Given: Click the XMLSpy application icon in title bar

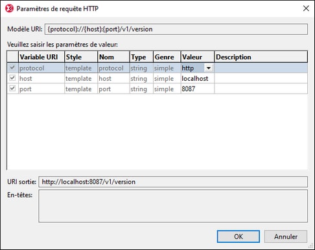Looking at the screenshot, I should (x=10, y=8).
